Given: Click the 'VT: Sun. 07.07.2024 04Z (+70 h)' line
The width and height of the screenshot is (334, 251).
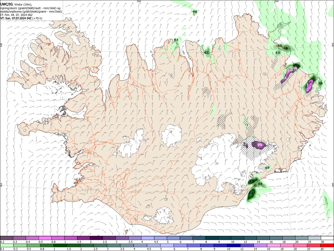Looking at the screenshot, I should click(21, 18).
